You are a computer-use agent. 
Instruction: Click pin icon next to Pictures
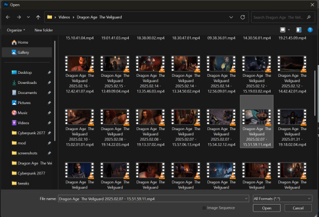pos(49,103)
